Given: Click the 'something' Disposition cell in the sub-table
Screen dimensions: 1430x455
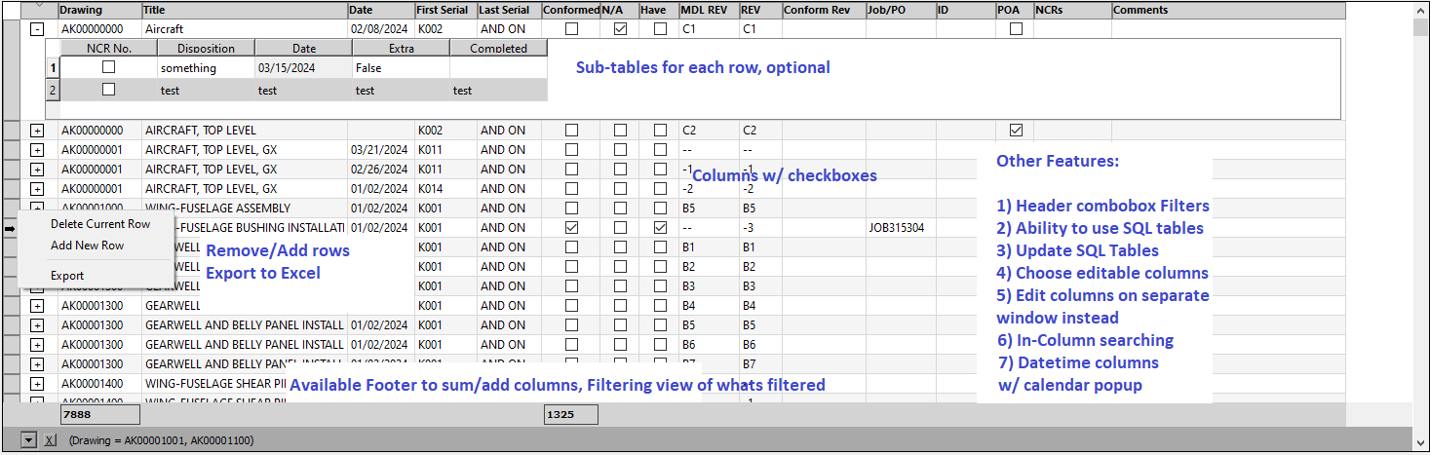Looking at the screenshot, I should 207,68.
